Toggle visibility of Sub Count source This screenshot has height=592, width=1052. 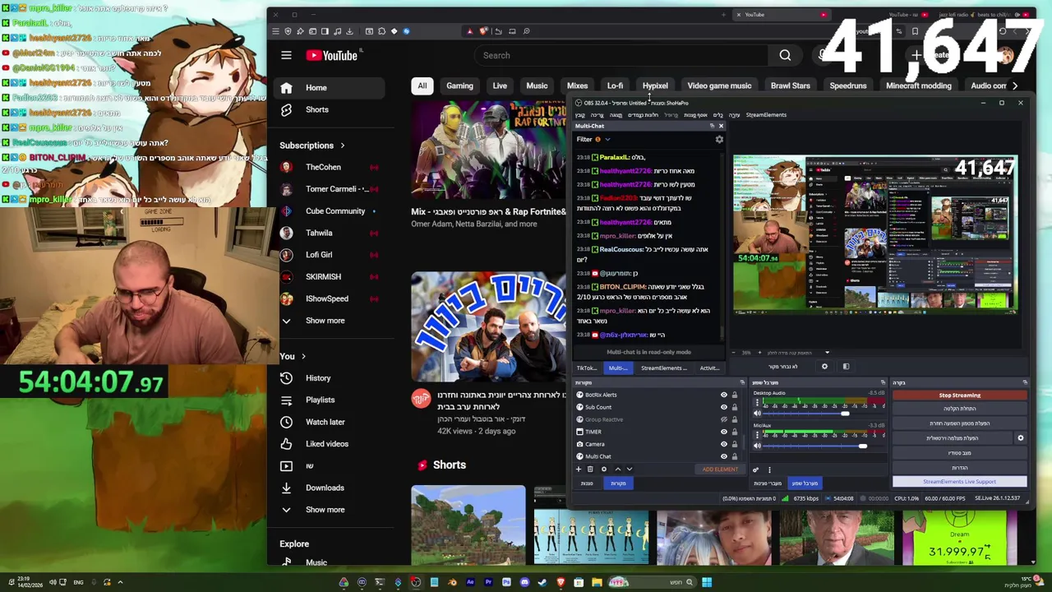(x=724, y=407)
